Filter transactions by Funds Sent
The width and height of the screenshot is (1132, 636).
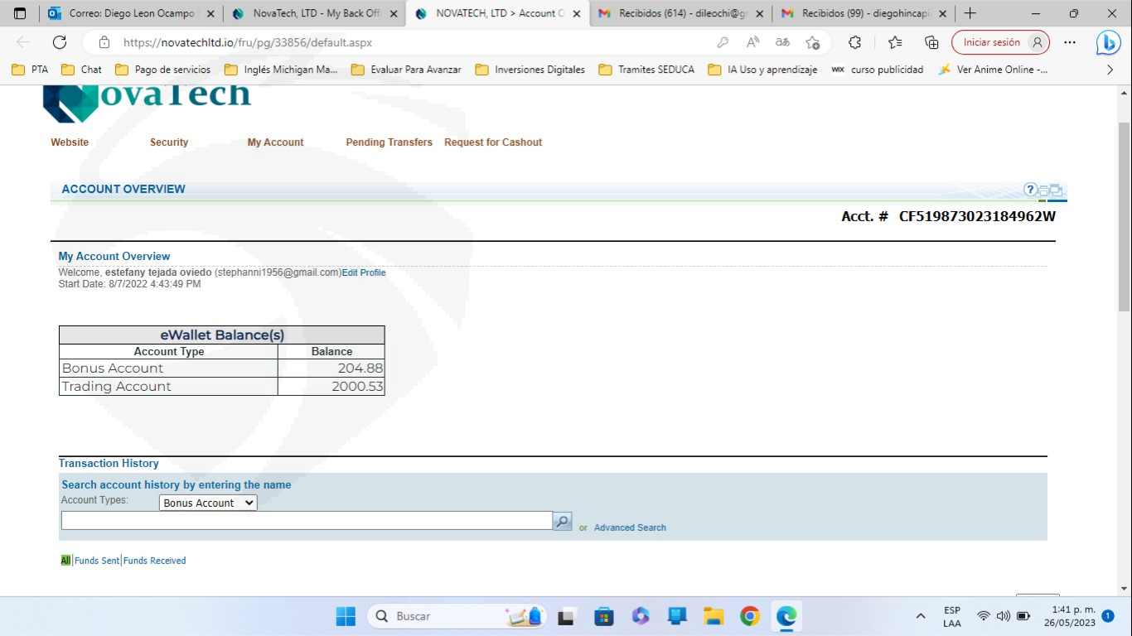[x=97, y=561]
